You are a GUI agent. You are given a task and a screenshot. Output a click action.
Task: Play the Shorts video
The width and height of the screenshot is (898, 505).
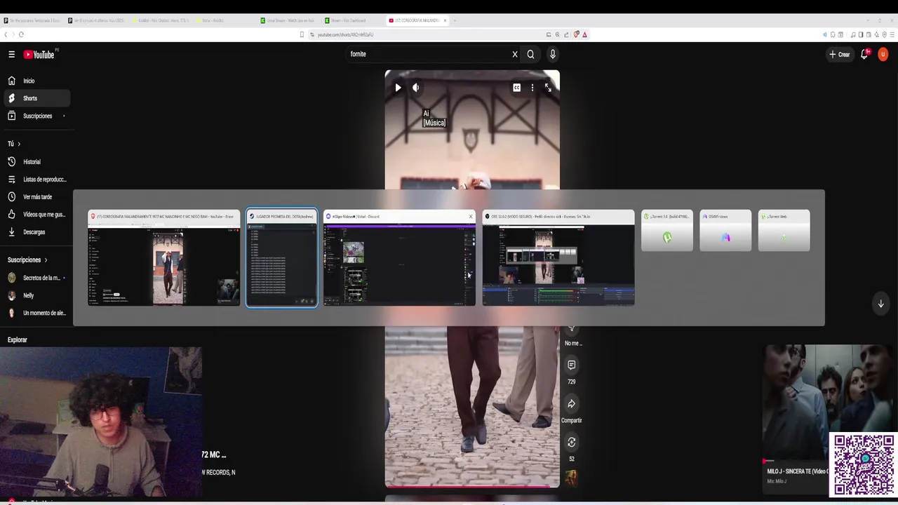[x=398, y=88]
